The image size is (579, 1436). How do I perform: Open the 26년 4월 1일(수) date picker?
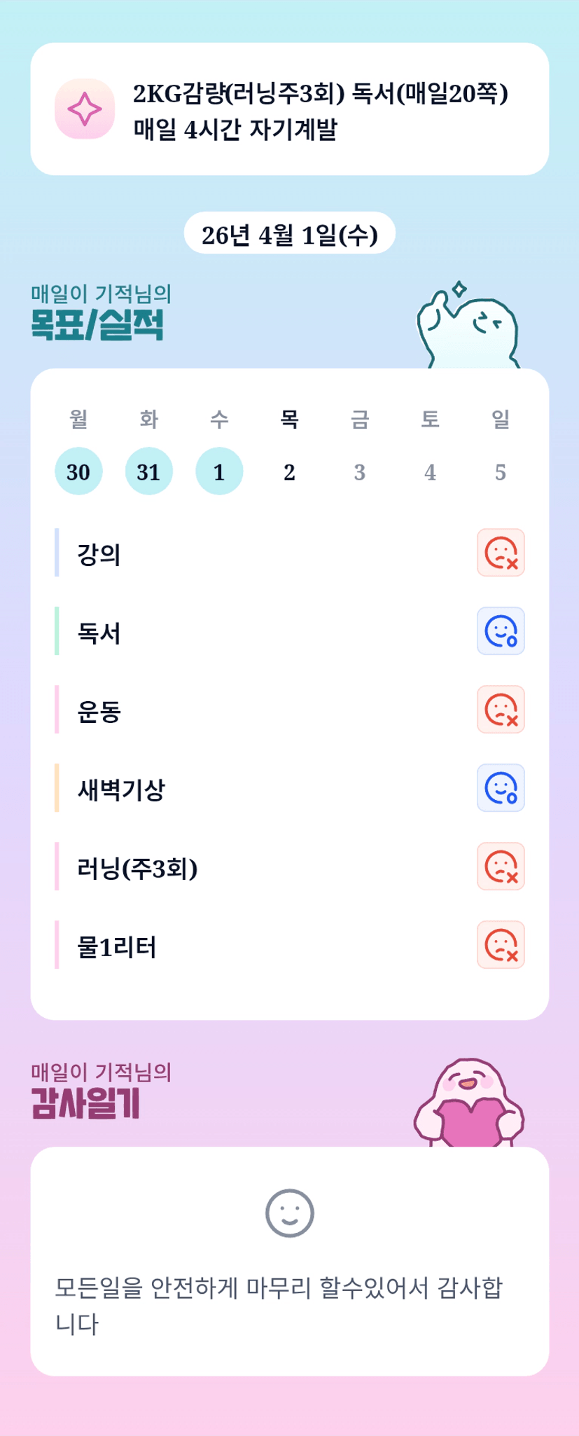pyautogui.click(x=289, y=234)
